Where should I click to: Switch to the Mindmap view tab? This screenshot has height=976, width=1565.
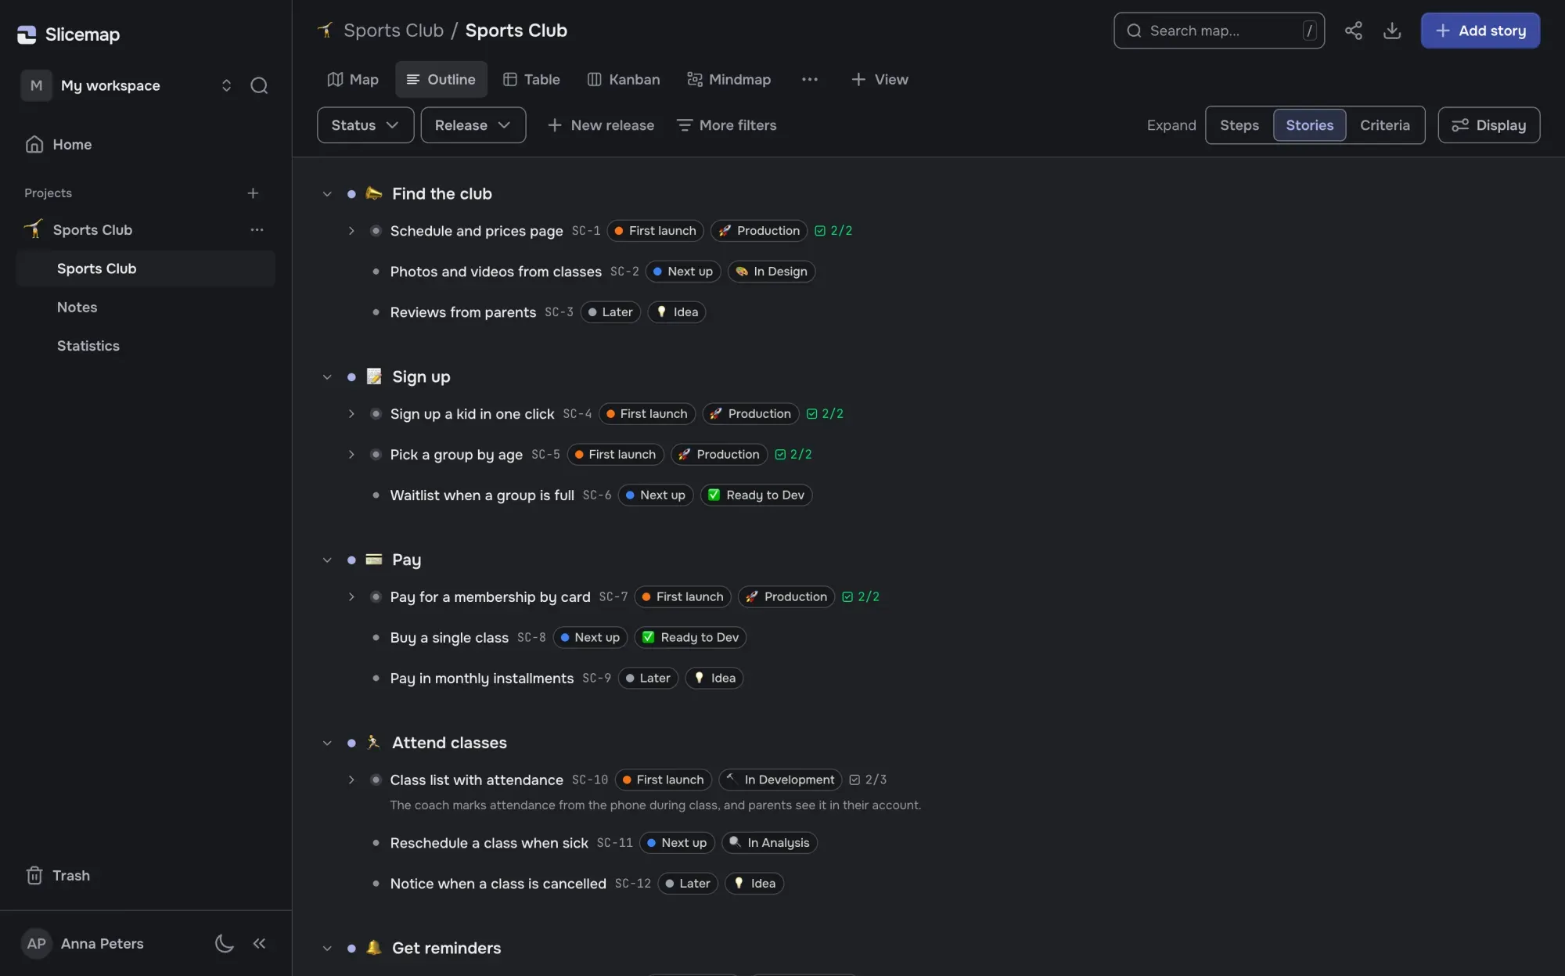click(x=729, y=79)
